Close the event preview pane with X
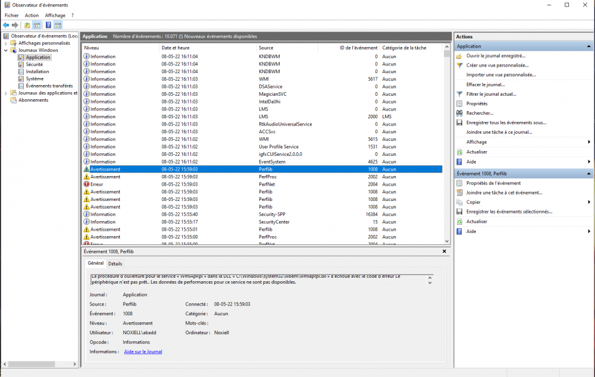This screenshot has height=377, width=595. pos(444,252)
